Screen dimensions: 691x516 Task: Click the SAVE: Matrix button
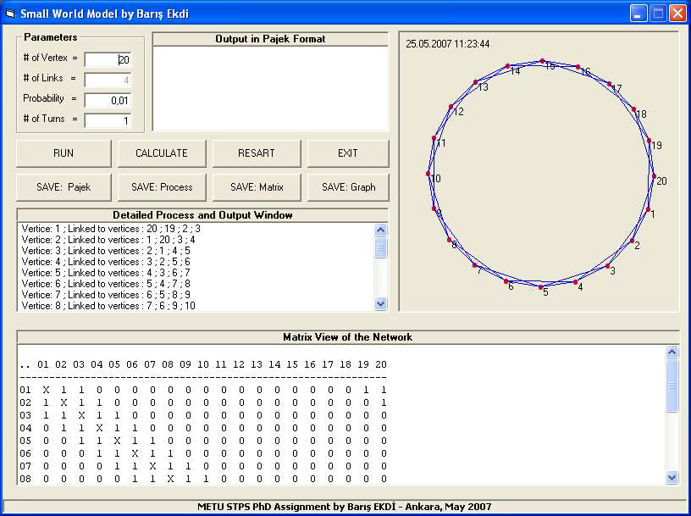[256, 186]
